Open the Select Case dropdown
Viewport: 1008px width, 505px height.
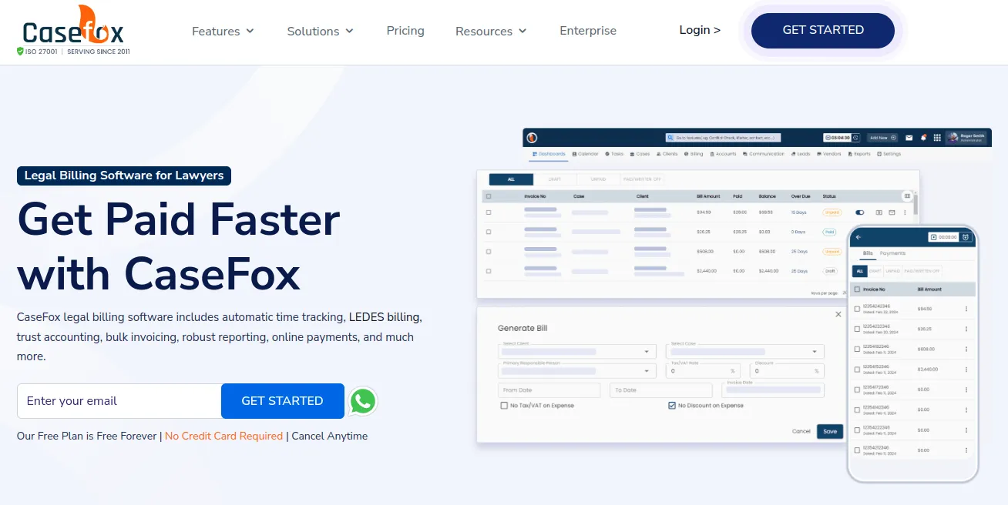click(745, 351)
